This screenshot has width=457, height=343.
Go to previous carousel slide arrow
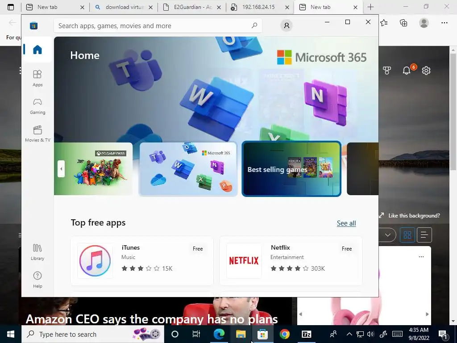pyautogui.click(x=61, y=169)
